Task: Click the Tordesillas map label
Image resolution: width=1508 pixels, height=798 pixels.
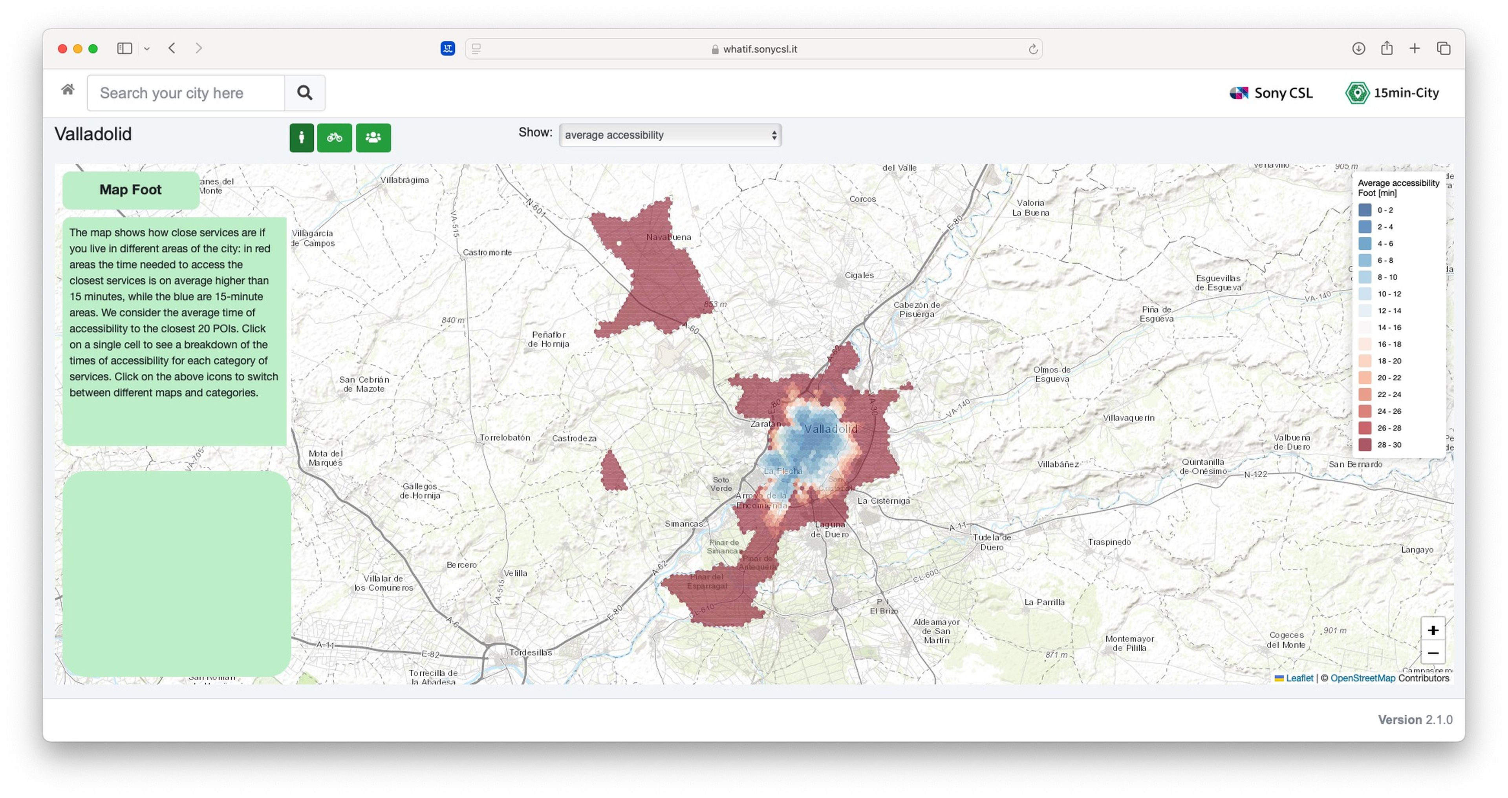Action: [531, 652]
